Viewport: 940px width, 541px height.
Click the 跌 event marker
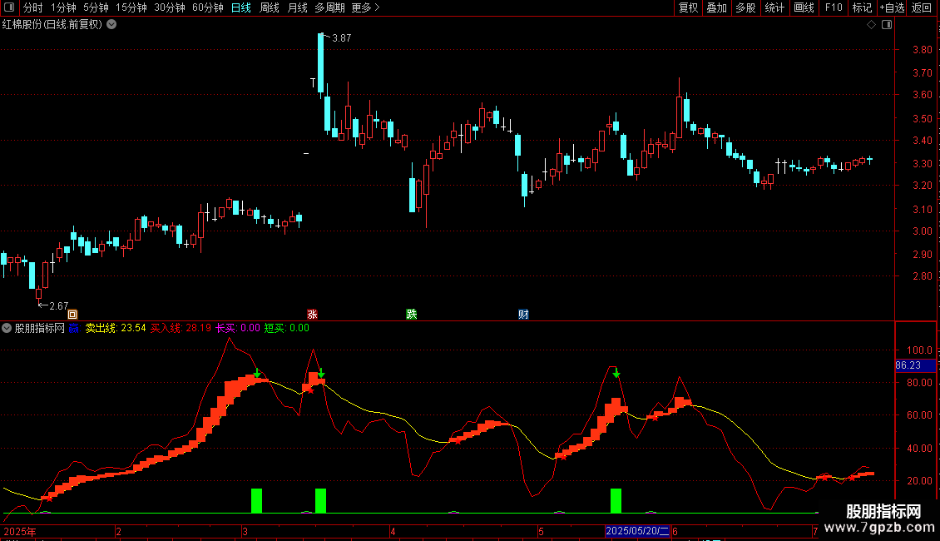[x=411, y=315]
